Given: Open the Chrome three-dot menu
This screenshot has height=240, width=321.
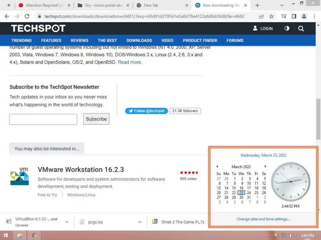Looking at the screenshot, I should click(314, 16).
